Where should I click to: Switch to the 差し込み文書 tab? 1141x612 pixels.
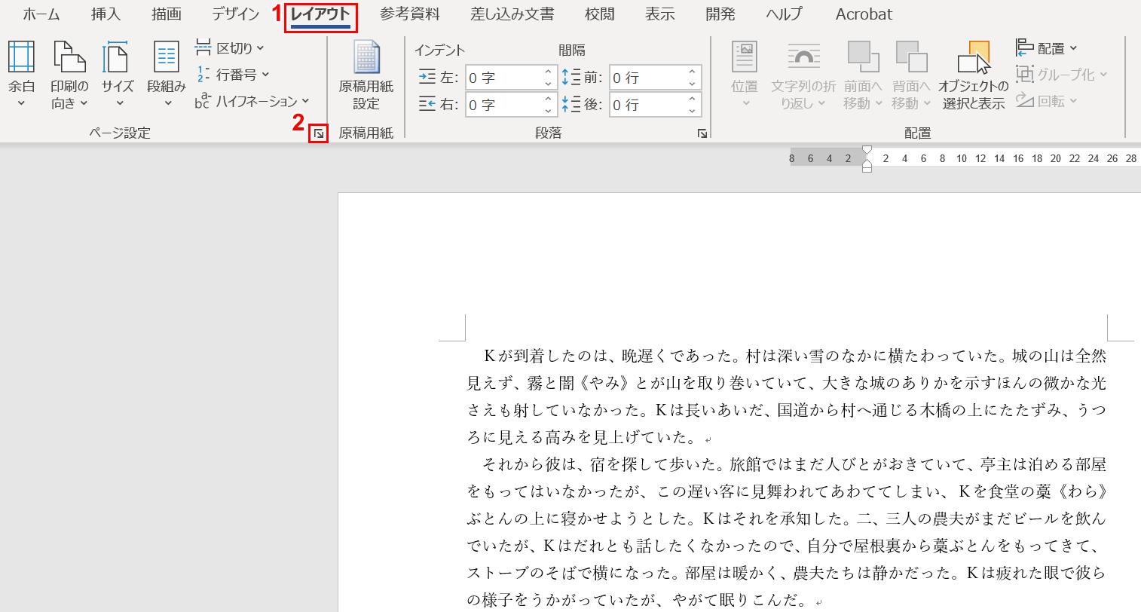coord(512,14)
